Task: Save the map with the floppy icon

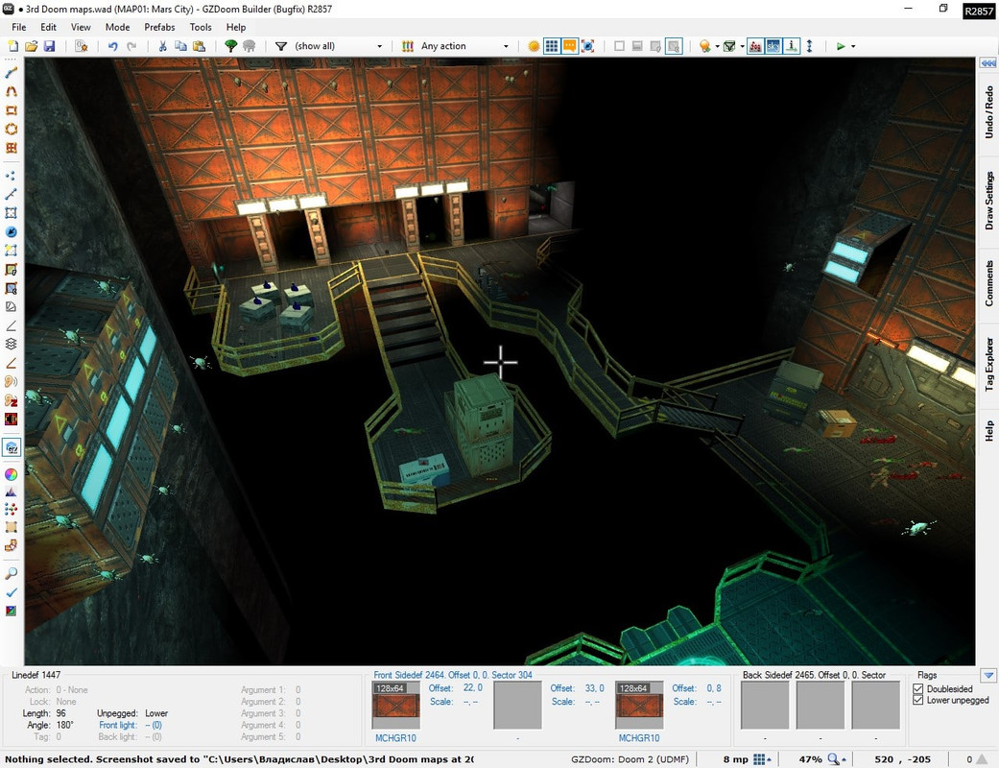Action: pyautogui.click(x=49, y=46)
